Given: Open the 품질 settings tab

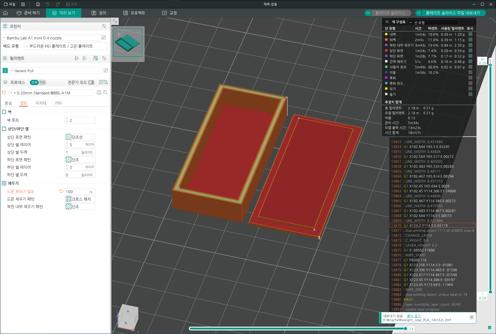Looking at the screenshot, I should (x=8, y=103).
